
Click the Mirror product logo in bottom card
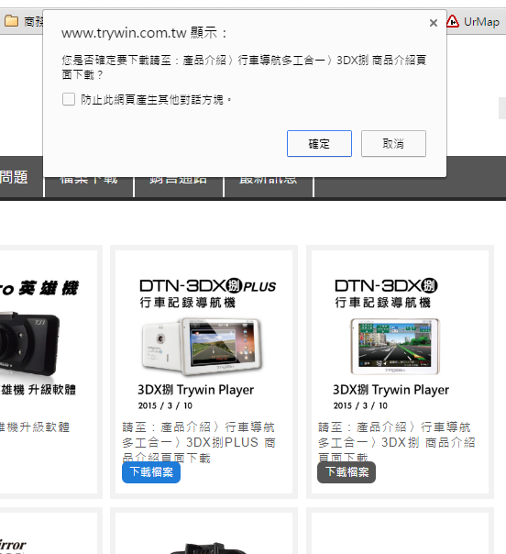tap(13, 546)
